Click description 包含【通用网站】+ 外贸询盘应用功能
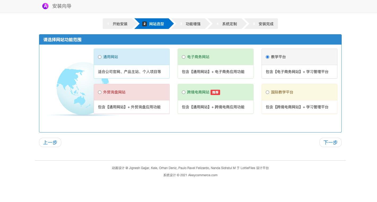 (129, 107)
